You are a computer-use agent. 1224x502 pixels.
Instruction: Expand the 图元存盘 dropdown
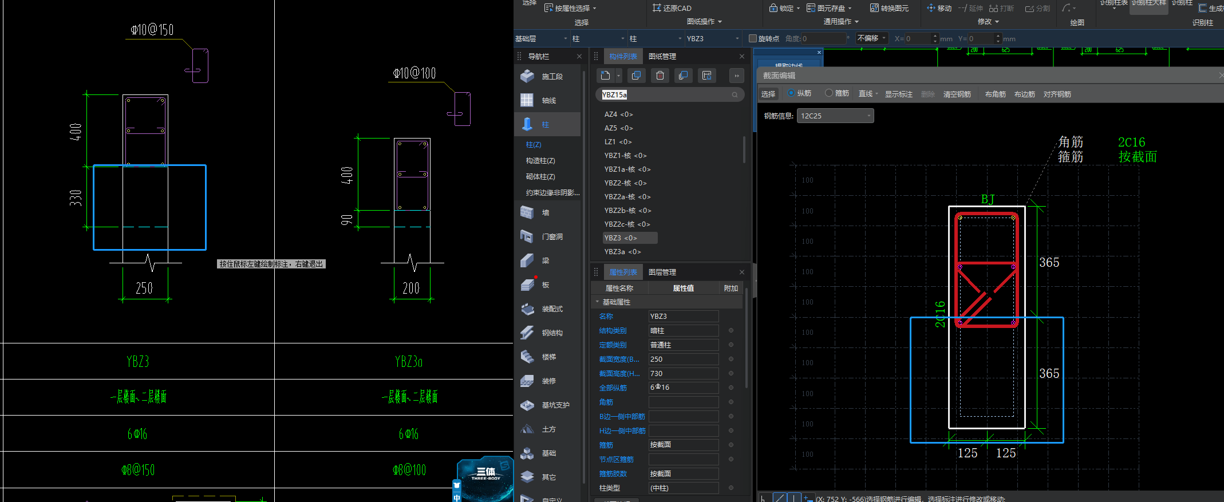coord(850,9)
